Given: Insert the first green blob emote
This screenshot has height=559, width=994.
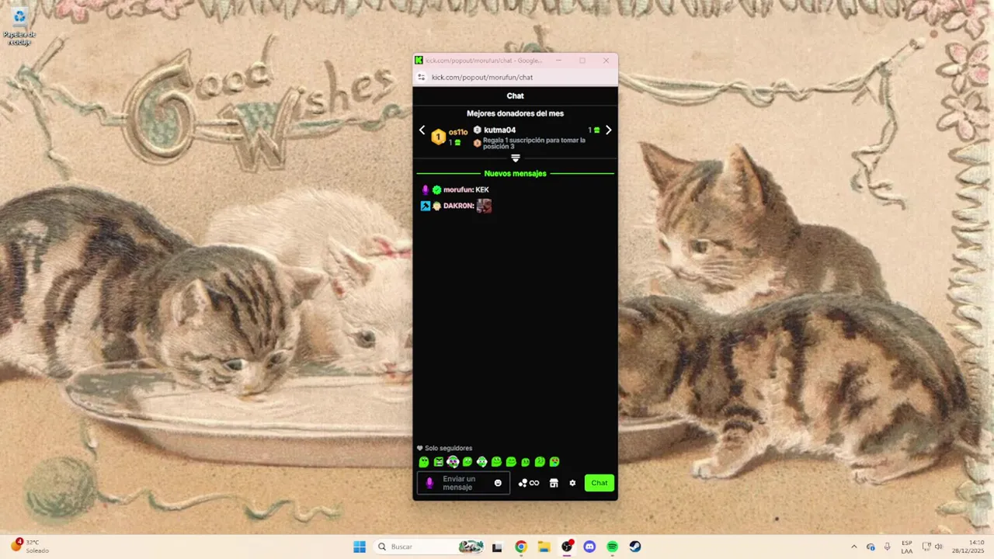Looking at the screenshot, I should [x=424, y=462].
